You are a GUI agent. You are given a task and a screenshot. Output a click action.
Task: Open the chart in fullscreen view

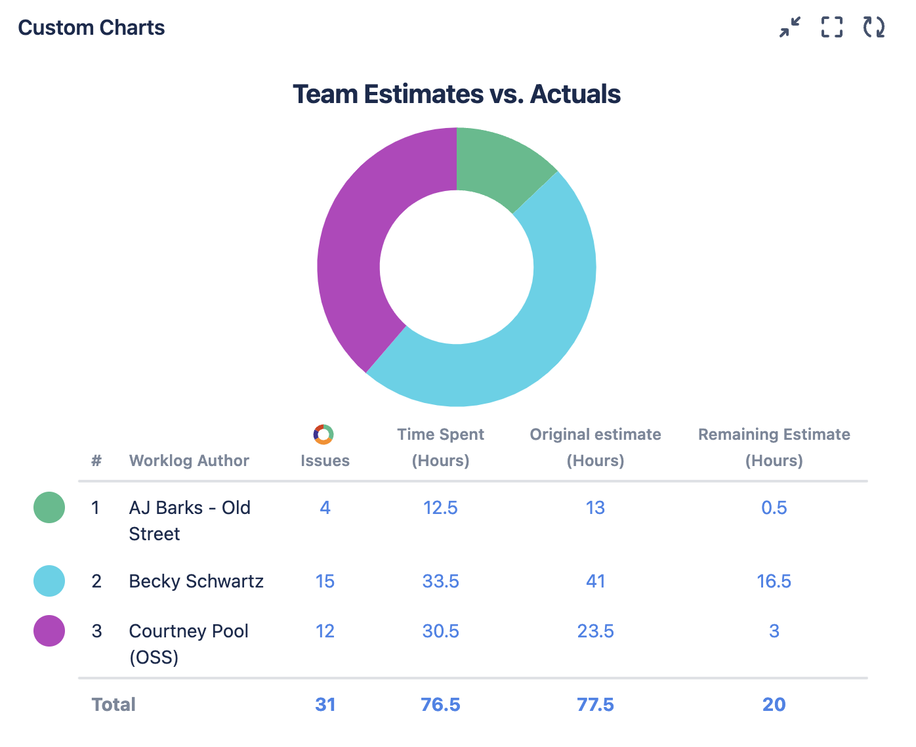pyautogui.click(x=832, y=28)
